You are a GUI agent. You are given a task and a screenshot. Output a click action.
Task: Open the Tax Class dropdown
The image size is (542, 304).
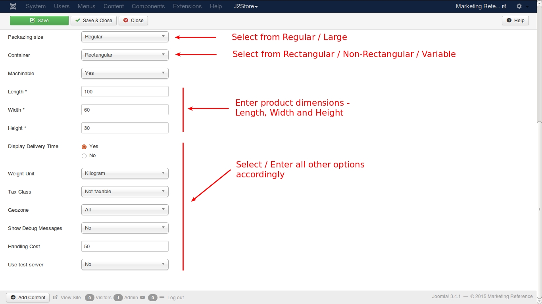tap(125, 192)
